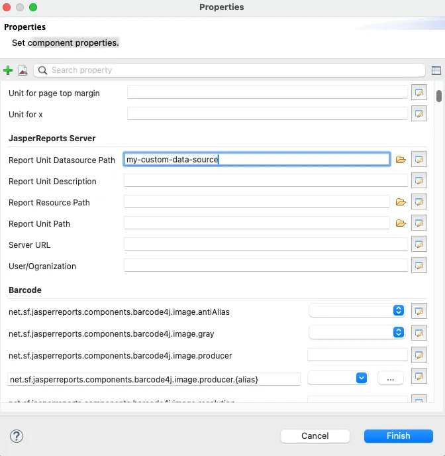Click the User/Ogranization input field
Image resolution: width=445 pixels, height=456 pixels.
(x=266, y=266)
